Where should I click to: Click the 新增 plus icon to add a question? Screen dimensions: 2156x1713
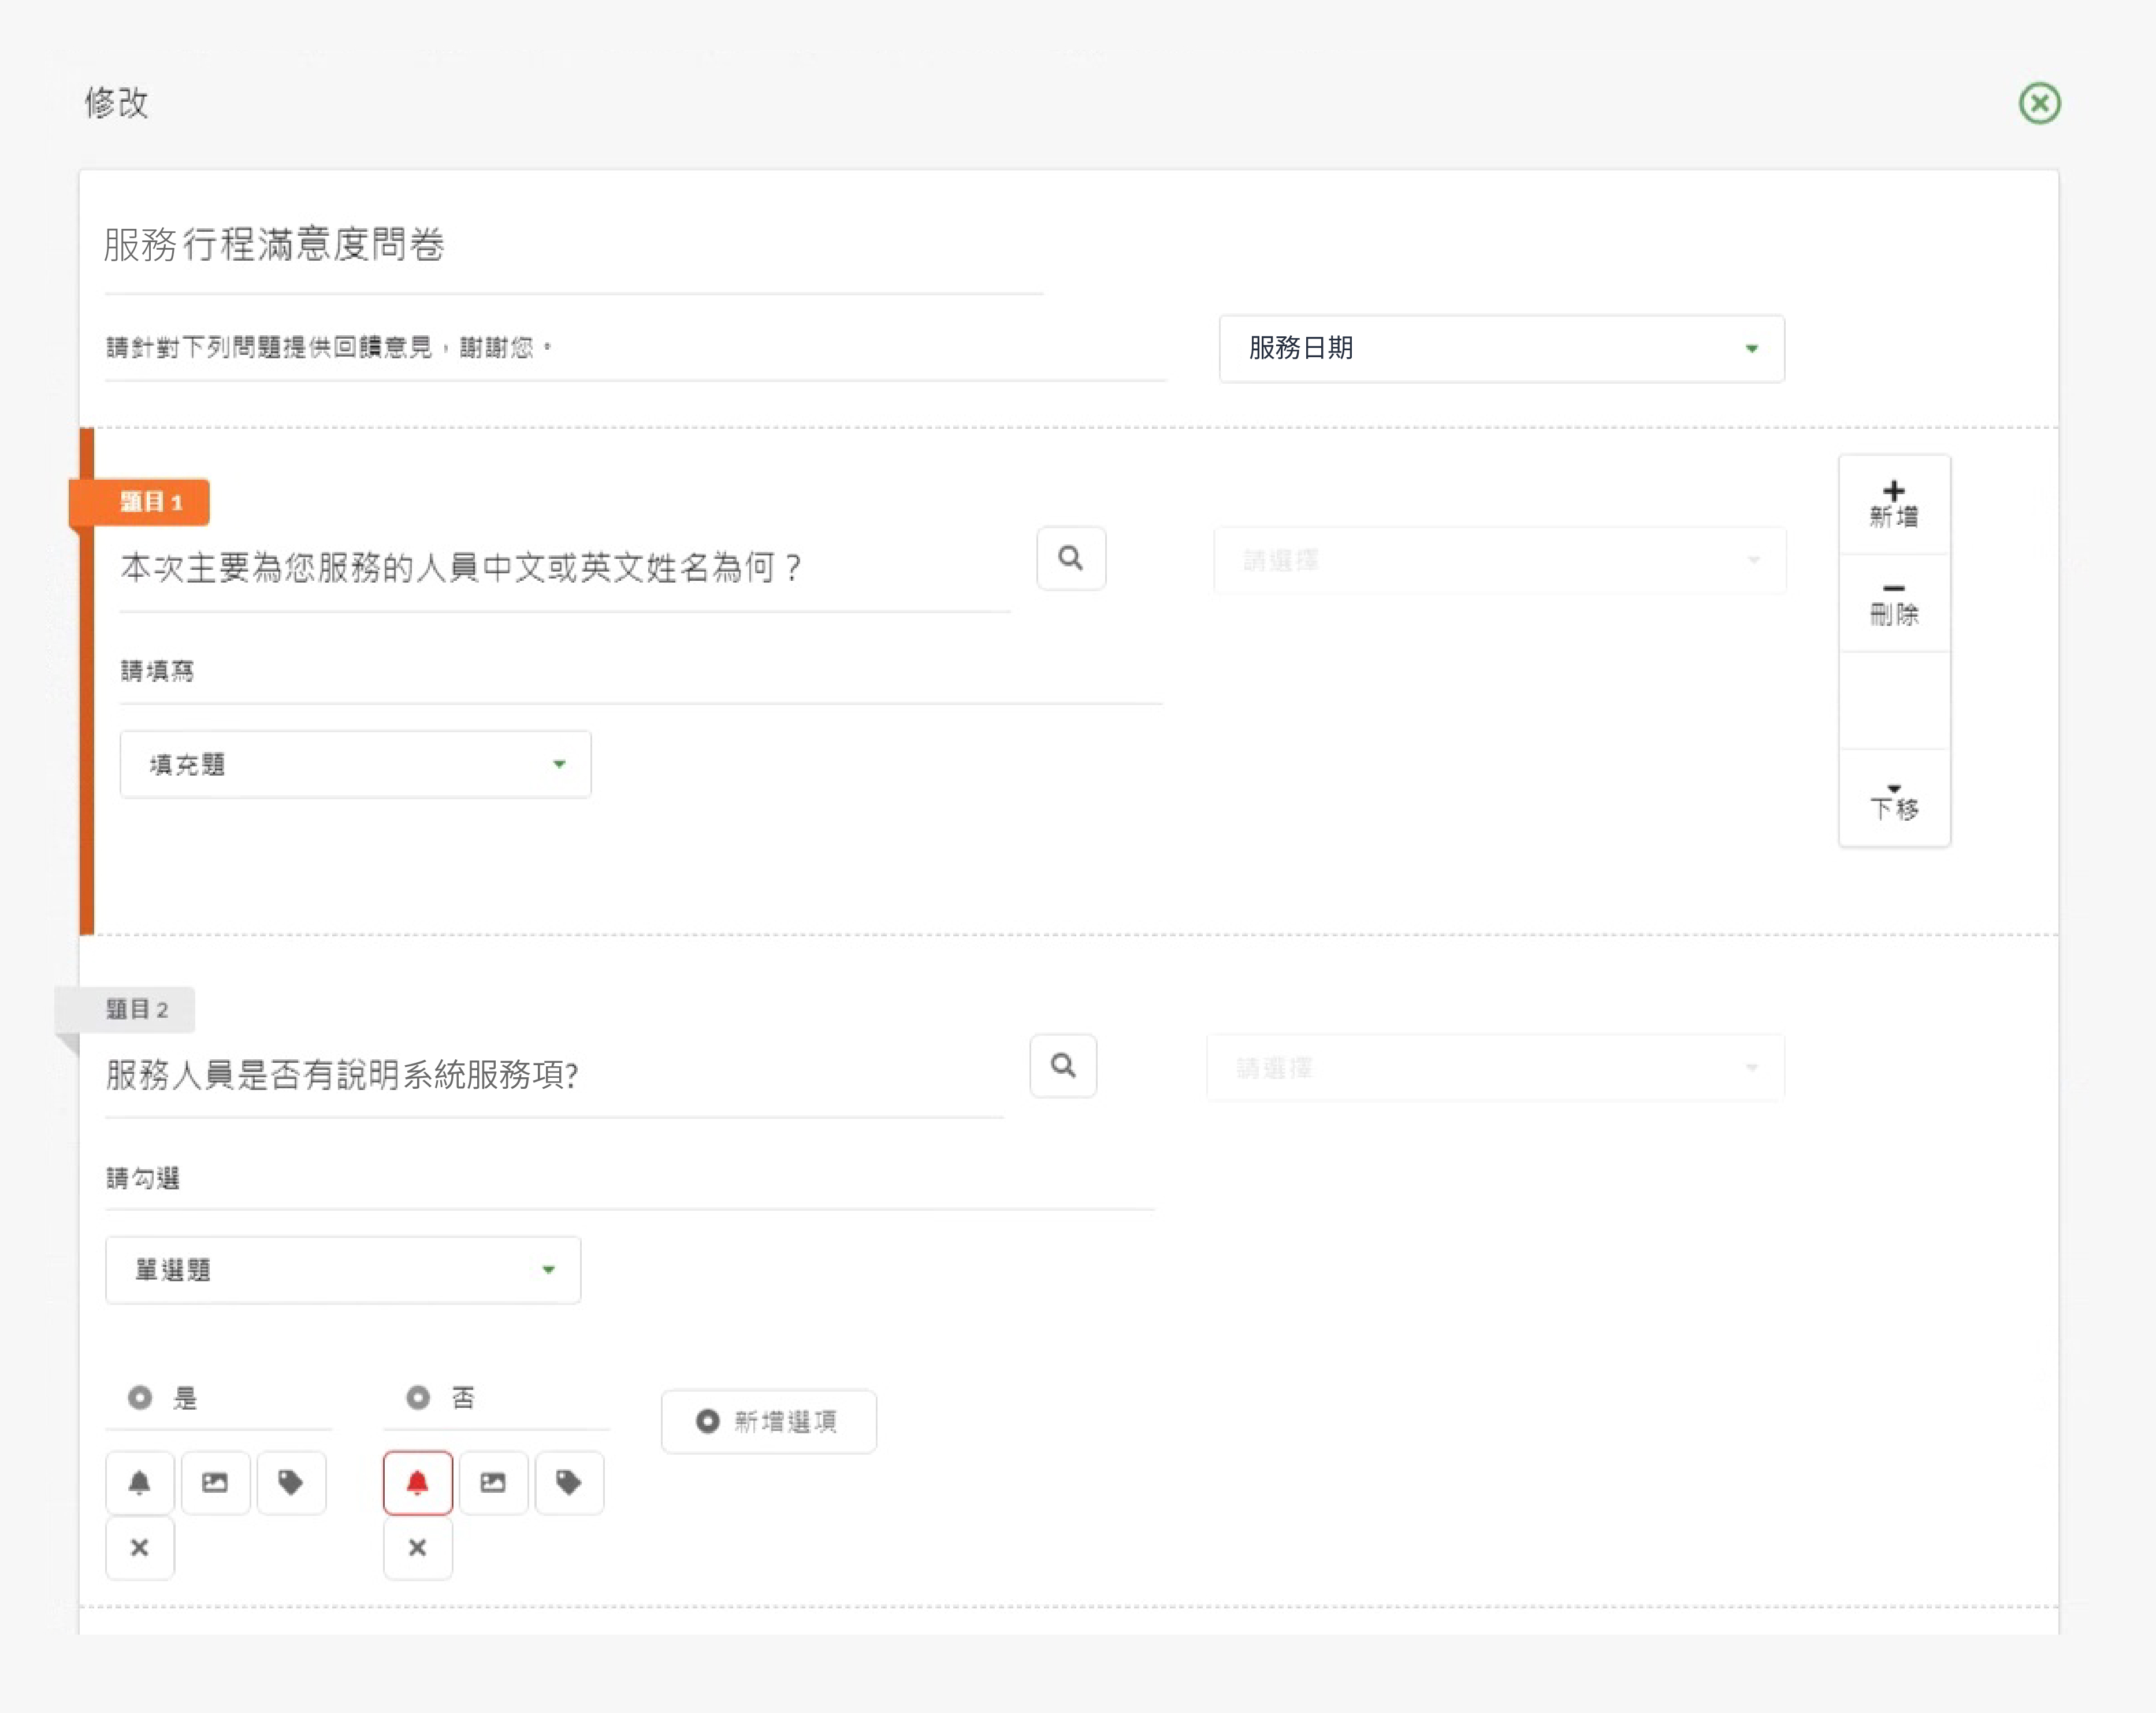pos(1893,500)
